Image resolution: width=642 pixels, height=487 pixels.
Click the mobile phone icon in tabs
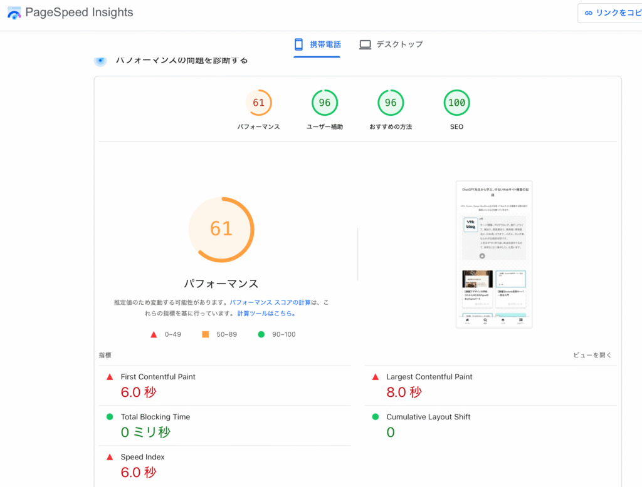tap(299, 44)
